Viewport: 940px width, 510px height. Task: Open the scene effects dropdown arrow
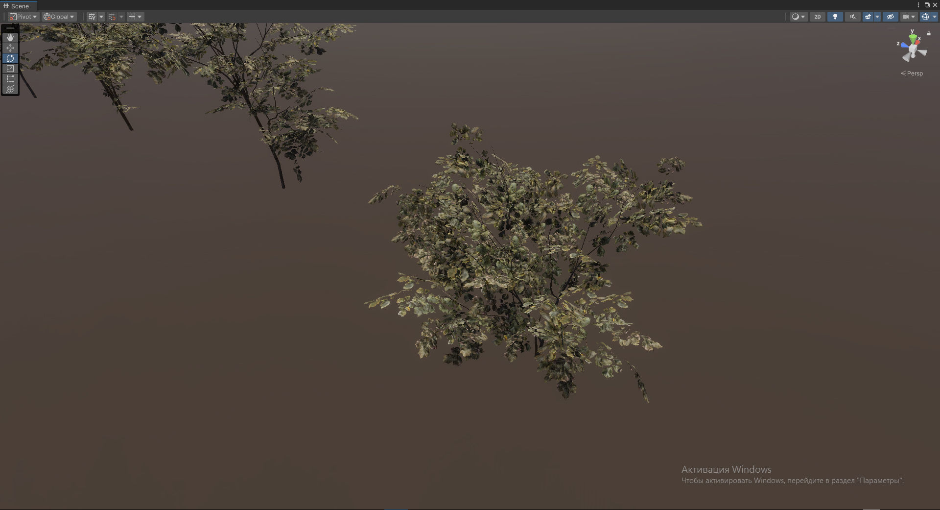click(x=877, y=17)
